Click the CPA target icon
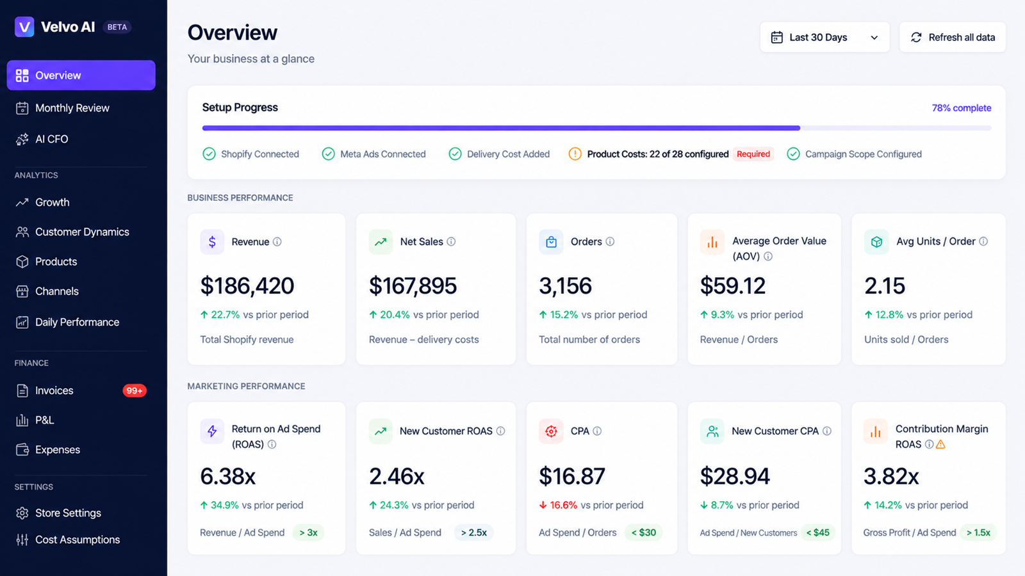Image resolution: width=1025 pixels, height=576 pixels. [551, 431]
